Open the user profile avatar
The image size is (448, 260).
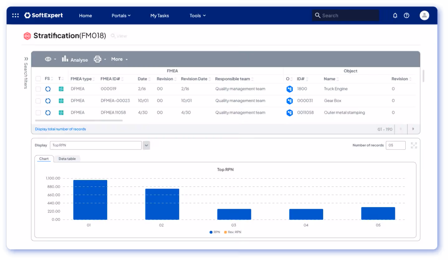click(x=424, y=15)
